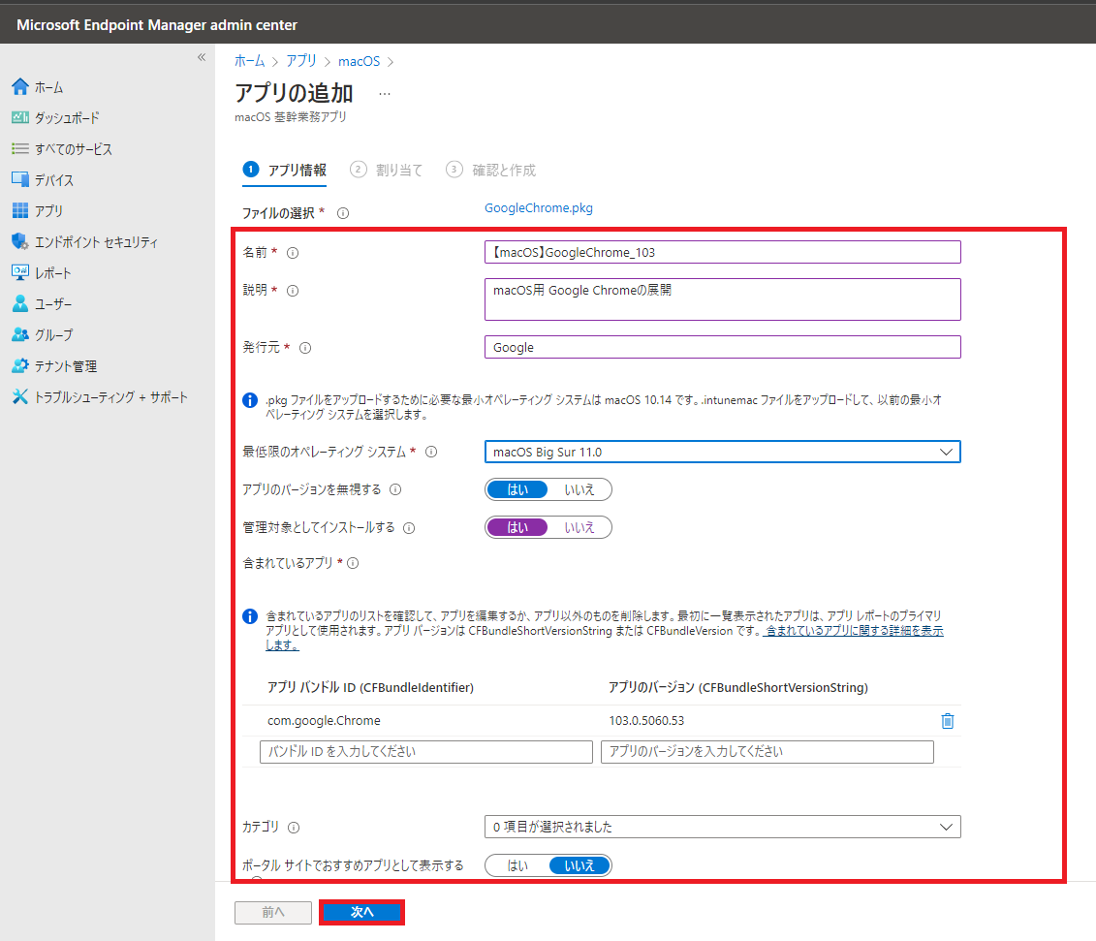Show info tooltip for 説明 field
The width and height of the screenshot is (1096, 941).
point(293,291)
